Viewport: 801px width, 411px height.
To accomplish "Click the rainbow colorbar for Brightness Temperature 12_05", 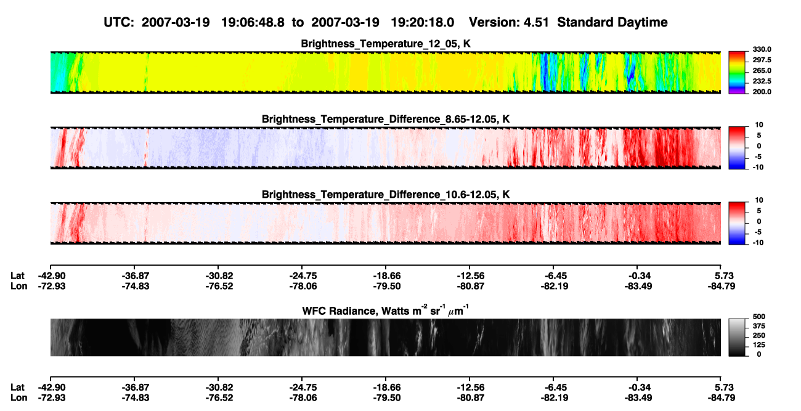I will tap(738, 72).
